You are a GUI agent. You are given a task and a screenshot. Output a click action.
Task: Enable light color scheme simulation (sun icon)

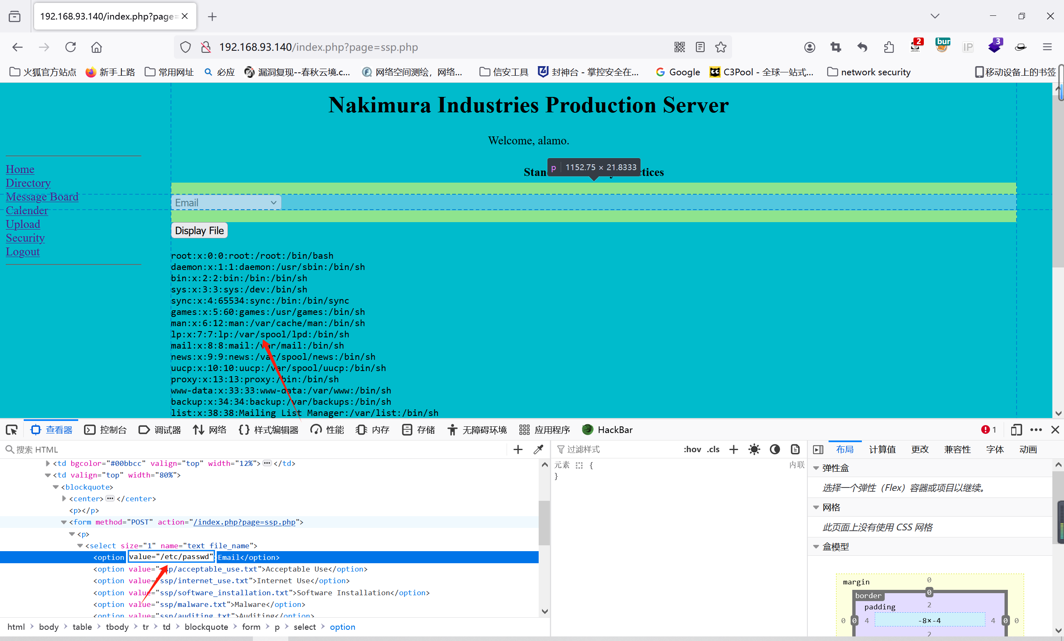click(x=754, y=449)
